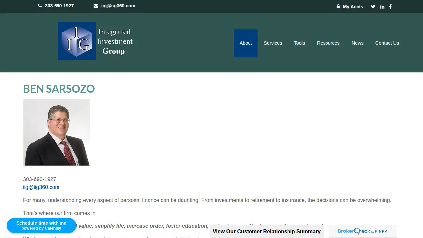Open the Tools menu

[x=299, y=43]
